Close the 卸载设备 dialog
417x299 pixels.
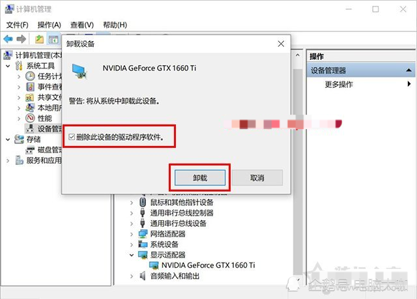tap(281, 44)
